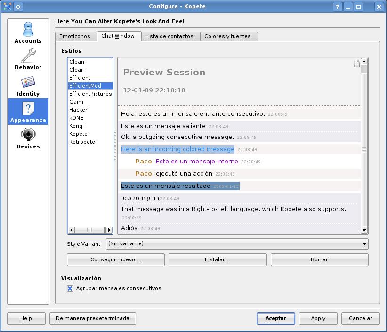
Task: Select the Clean style
Action: (90, 62)
